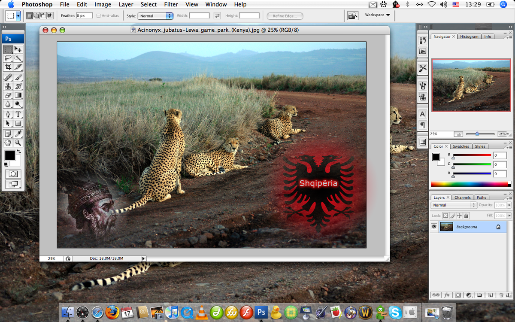Choose Subtract from selection mode

point(42,15)
